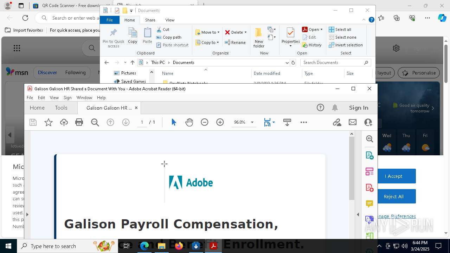Image resolution: width=450 pixels, height=253 pixels.
Task: Expand the Explorer address bar history dropdown
Action: coord(287,63)
